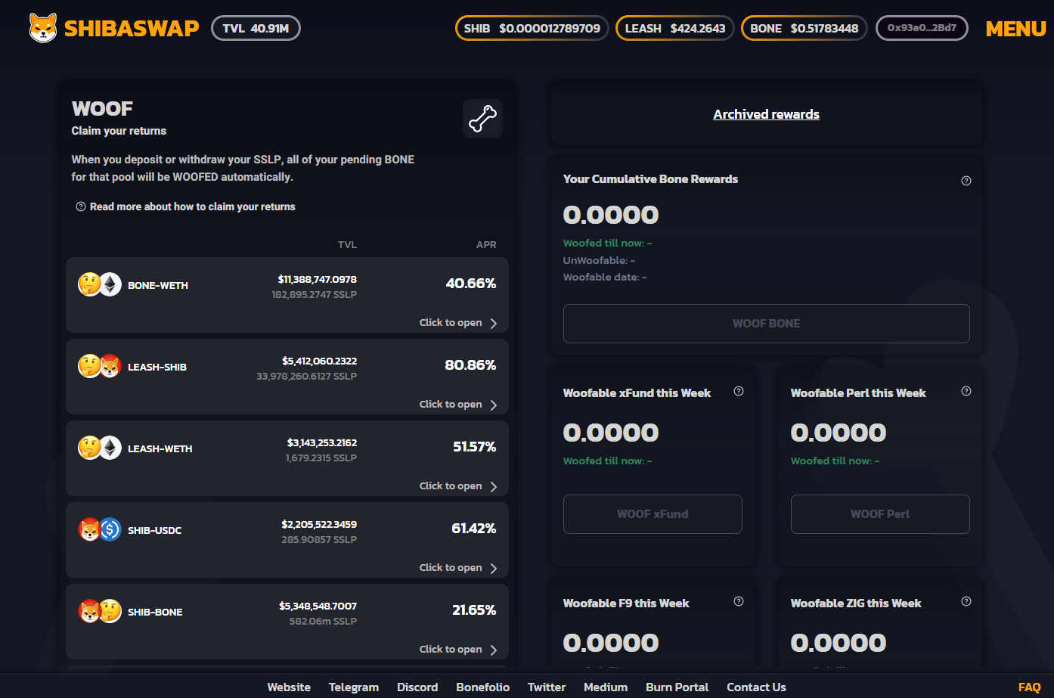The height and width of the screenshot is (698, 1054).
Task: Click help icon beside Woofable ZIG
Action: pyautogui.click(x=966, y=601)
